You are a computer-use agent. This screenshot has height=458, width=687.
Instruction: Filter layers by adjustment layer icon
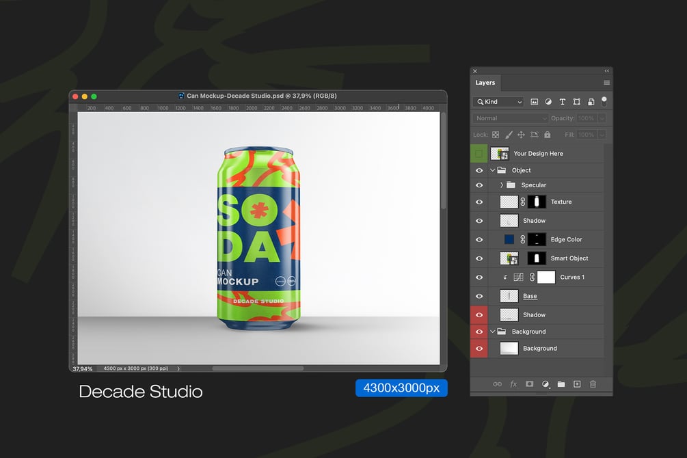pos(548,102)
